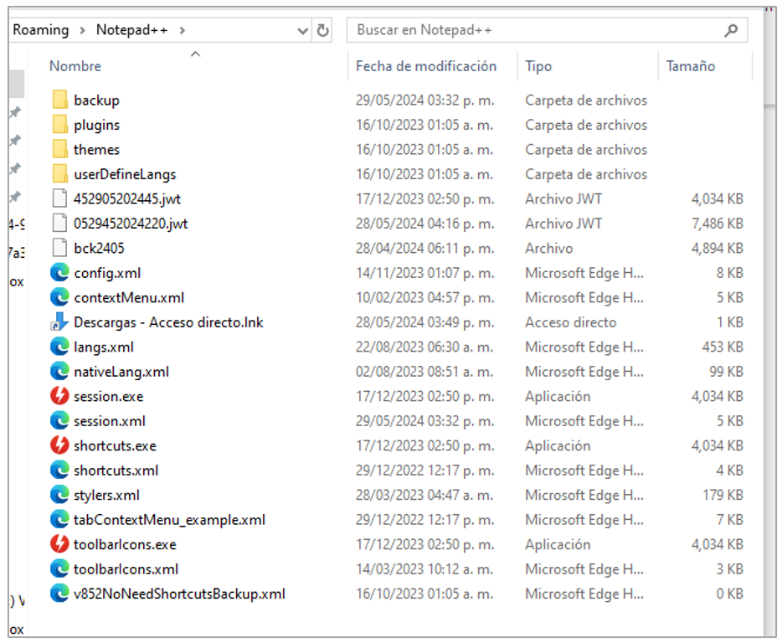Click the size value 179 KB
782x643 pixels.
point(723,496)
